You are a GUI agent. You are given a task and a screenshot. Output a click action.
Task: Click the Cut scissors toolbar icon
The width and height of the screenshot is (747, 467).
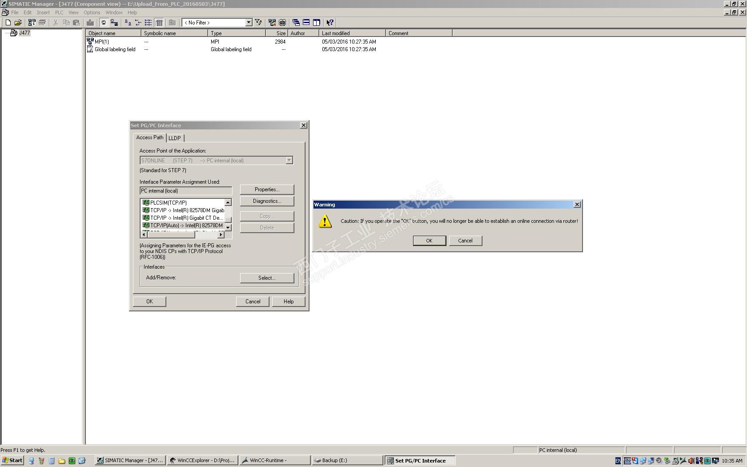point(56,23)
